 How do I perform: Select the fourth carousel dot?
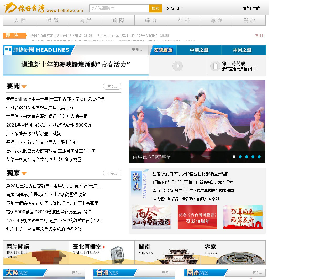[253, 157]
